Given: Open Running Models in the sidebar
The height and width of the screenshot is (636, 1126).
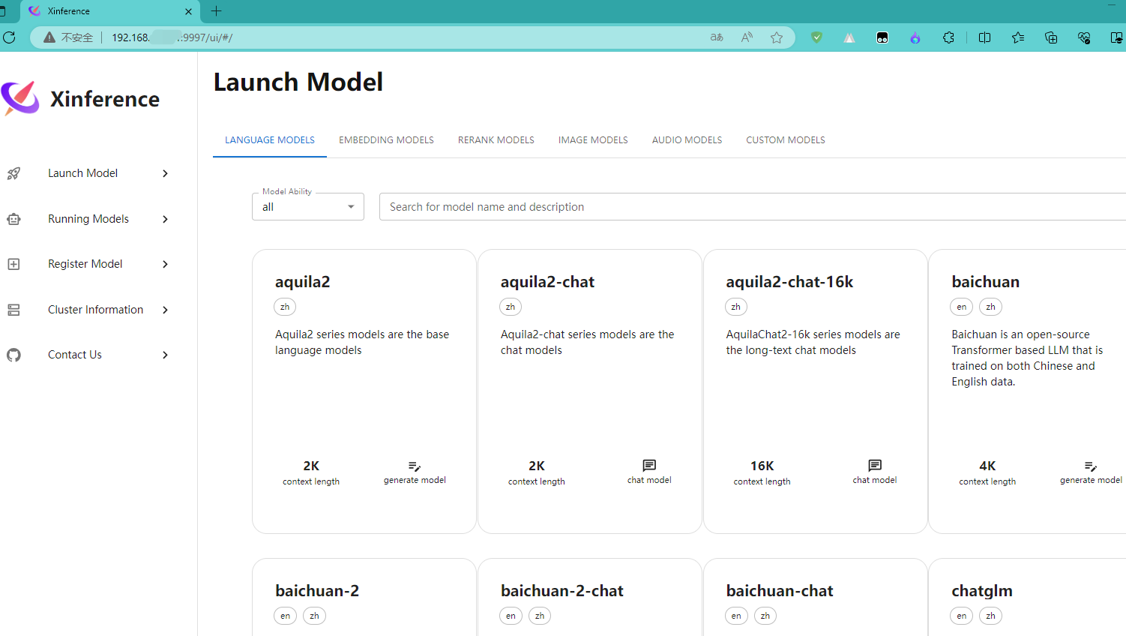Looking at the screenshot, I should click(x=88, y=219).
